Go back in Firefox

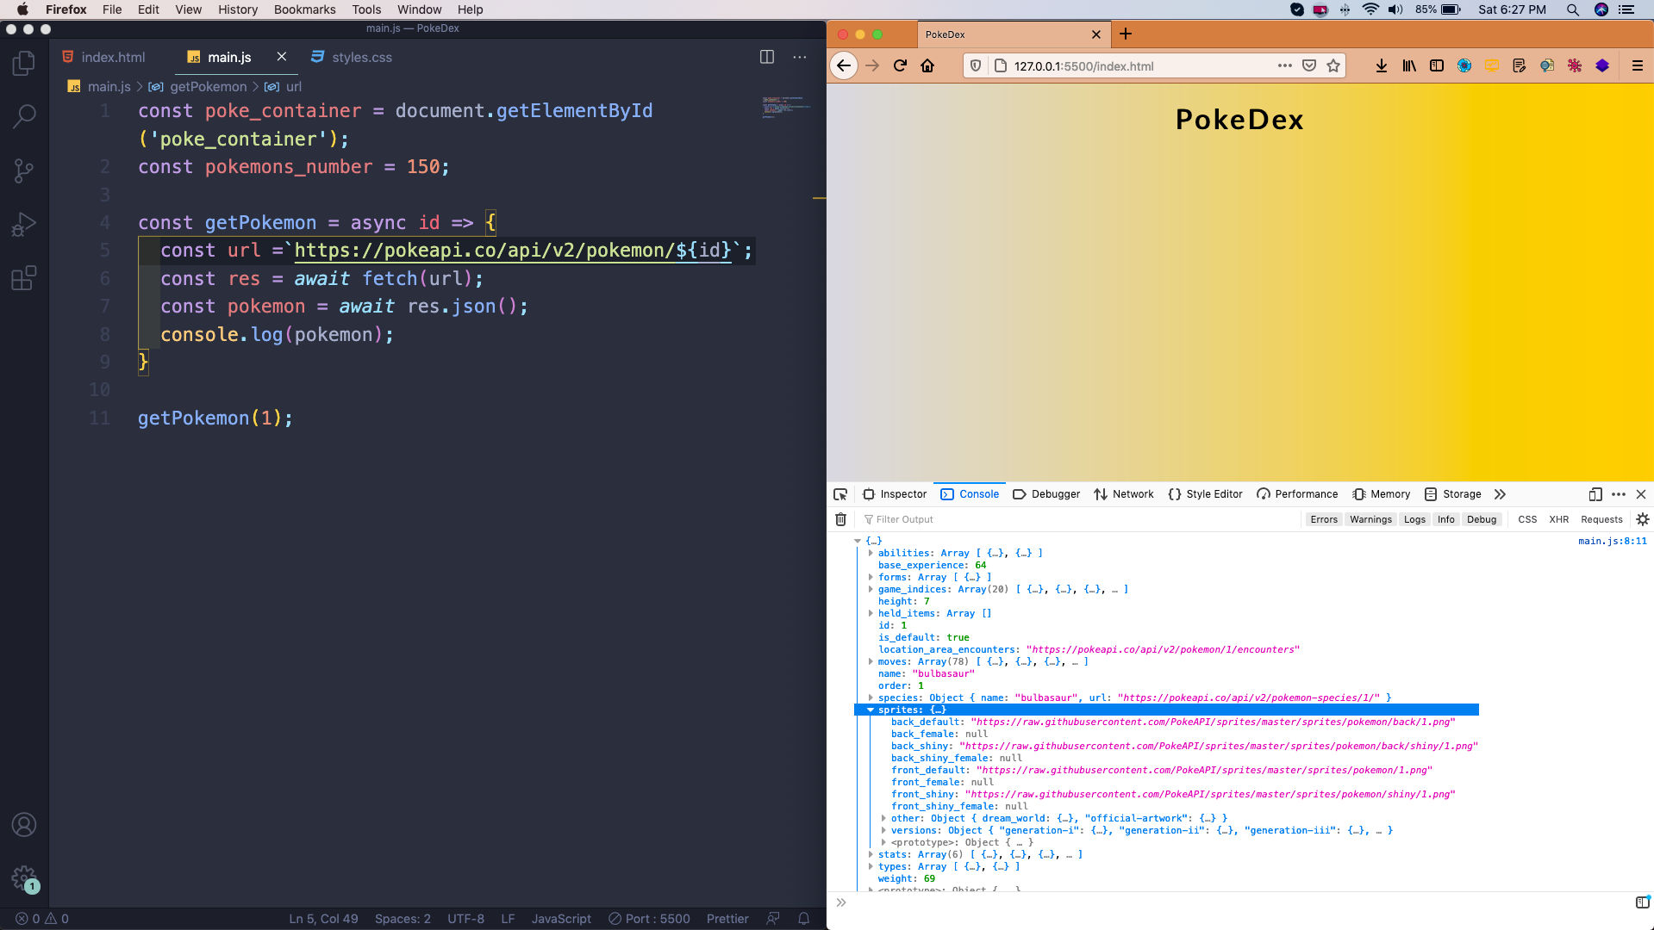(844, 65)
